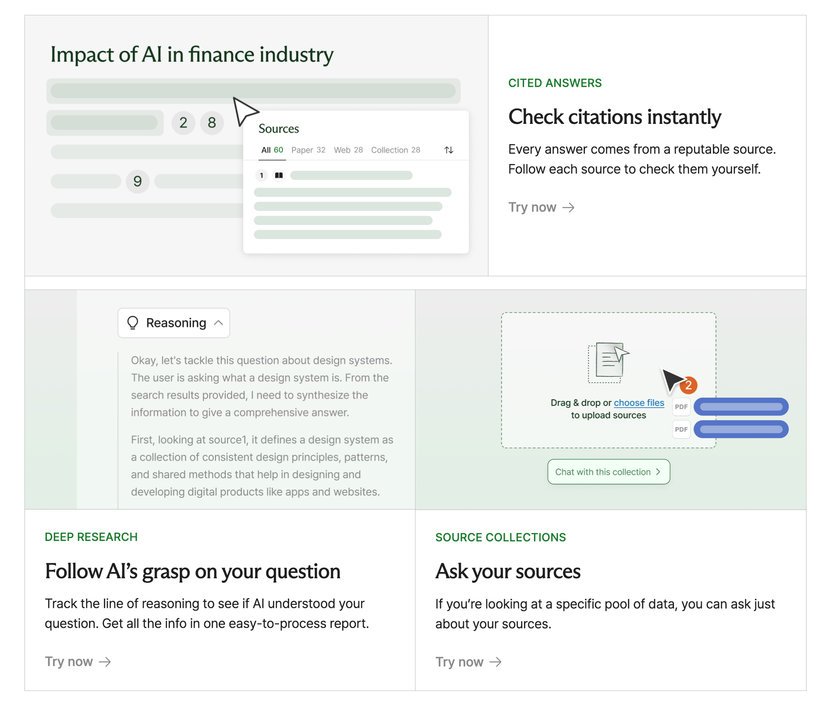Collapse the Reasoning section chevron
The width and height of the screenshot is (831, 705).
[219, 323]
